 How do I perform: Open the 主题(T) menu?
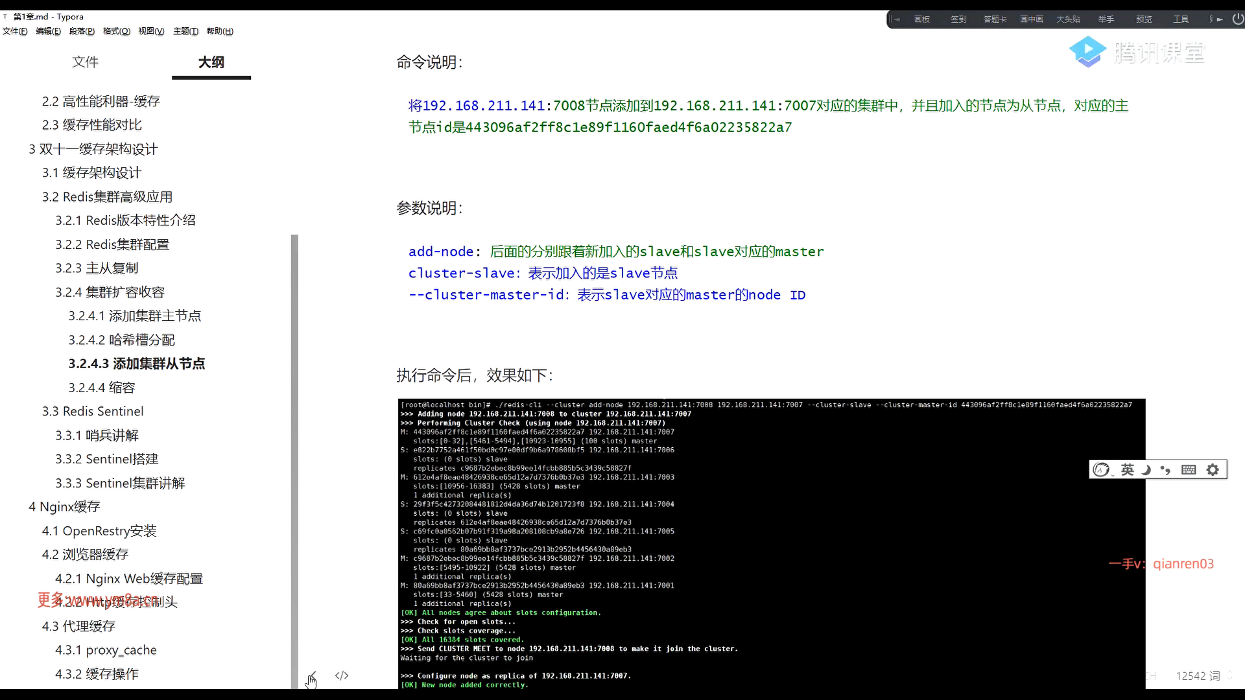pos(185,31)
